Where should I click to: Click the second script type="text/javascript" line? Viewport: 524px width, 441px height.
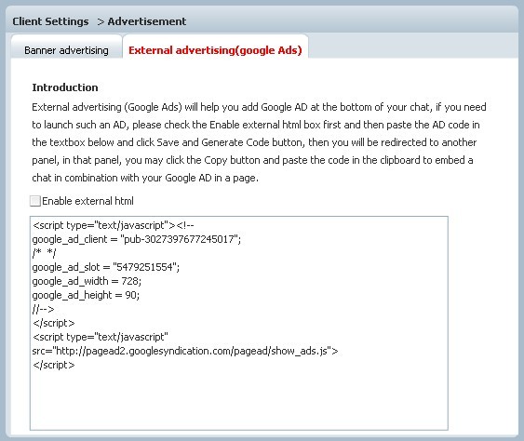point(100,337)
